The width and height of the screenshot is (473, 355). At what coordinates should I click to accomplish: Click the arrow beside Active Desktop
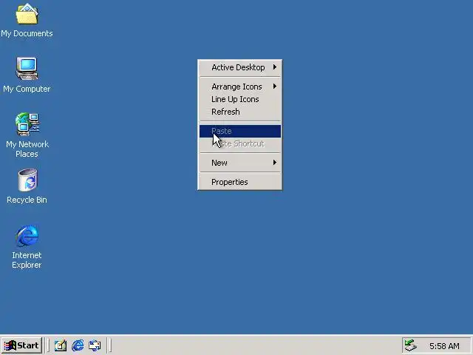pos(274,67)
